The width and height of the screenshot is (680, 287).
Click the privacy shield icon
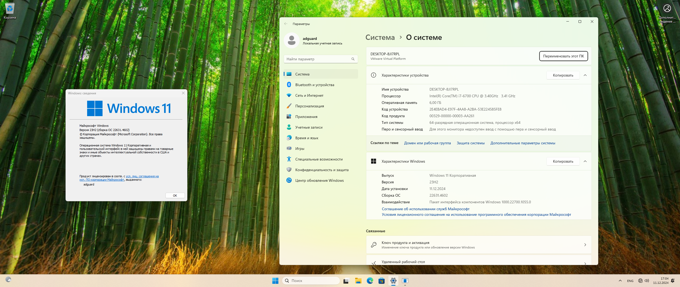pos(289,170)
